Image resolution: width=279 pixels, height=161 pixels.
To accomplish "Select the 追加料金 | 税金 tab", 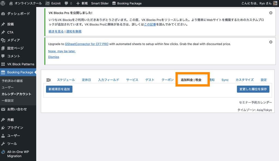I will tap(191, 80).
